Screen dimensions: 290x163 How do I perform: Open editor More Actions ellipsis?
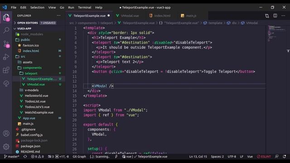point(283,16)
